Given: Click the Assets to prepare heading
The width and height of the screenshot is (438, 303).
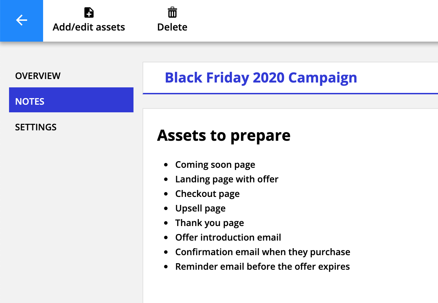Looking at the screenshot, I should (224, 135).
